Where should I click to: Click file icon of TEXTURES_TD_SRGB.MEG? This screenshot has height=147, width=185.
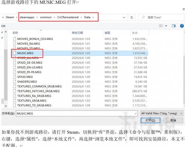point(14,105)
